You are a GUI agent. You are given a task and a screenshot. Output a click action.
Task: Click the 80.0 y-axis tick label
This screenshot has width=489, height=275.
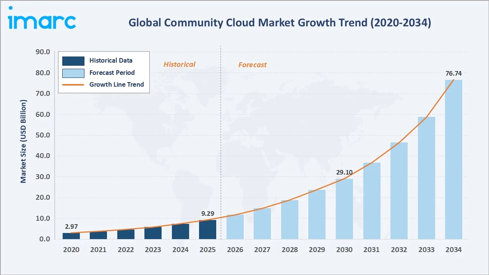(42, 73)
